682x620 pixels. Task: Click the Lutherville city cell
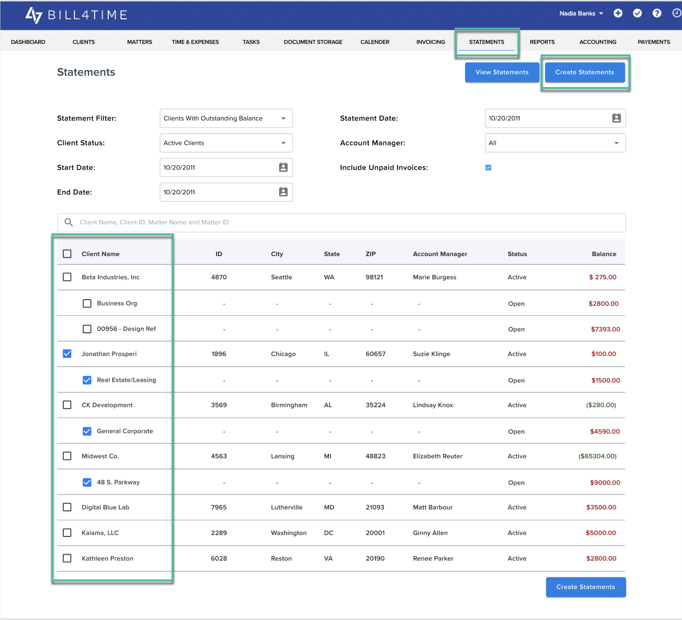click(x=287, y=507)
